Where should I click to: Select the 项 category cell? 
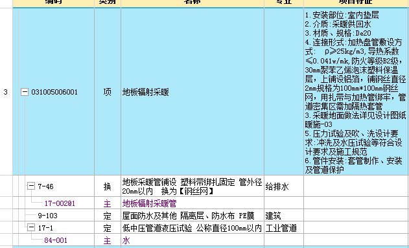pos(108,92)
